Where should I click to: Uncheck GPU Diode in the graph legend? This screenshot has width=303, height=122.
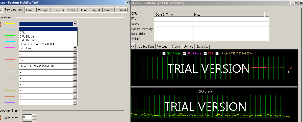185,53
